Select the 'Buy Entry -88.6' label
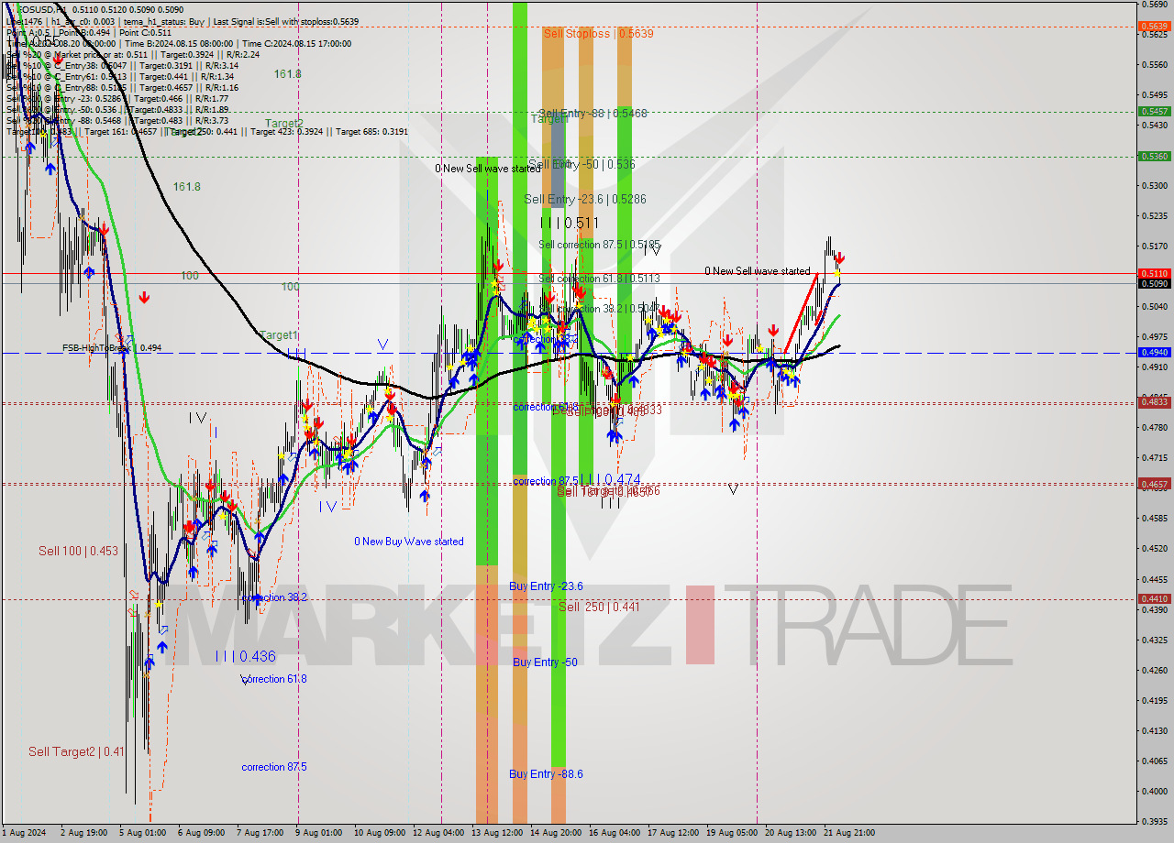The height and width of the screenshot is (843, 1174). click(x=546, y=774)
